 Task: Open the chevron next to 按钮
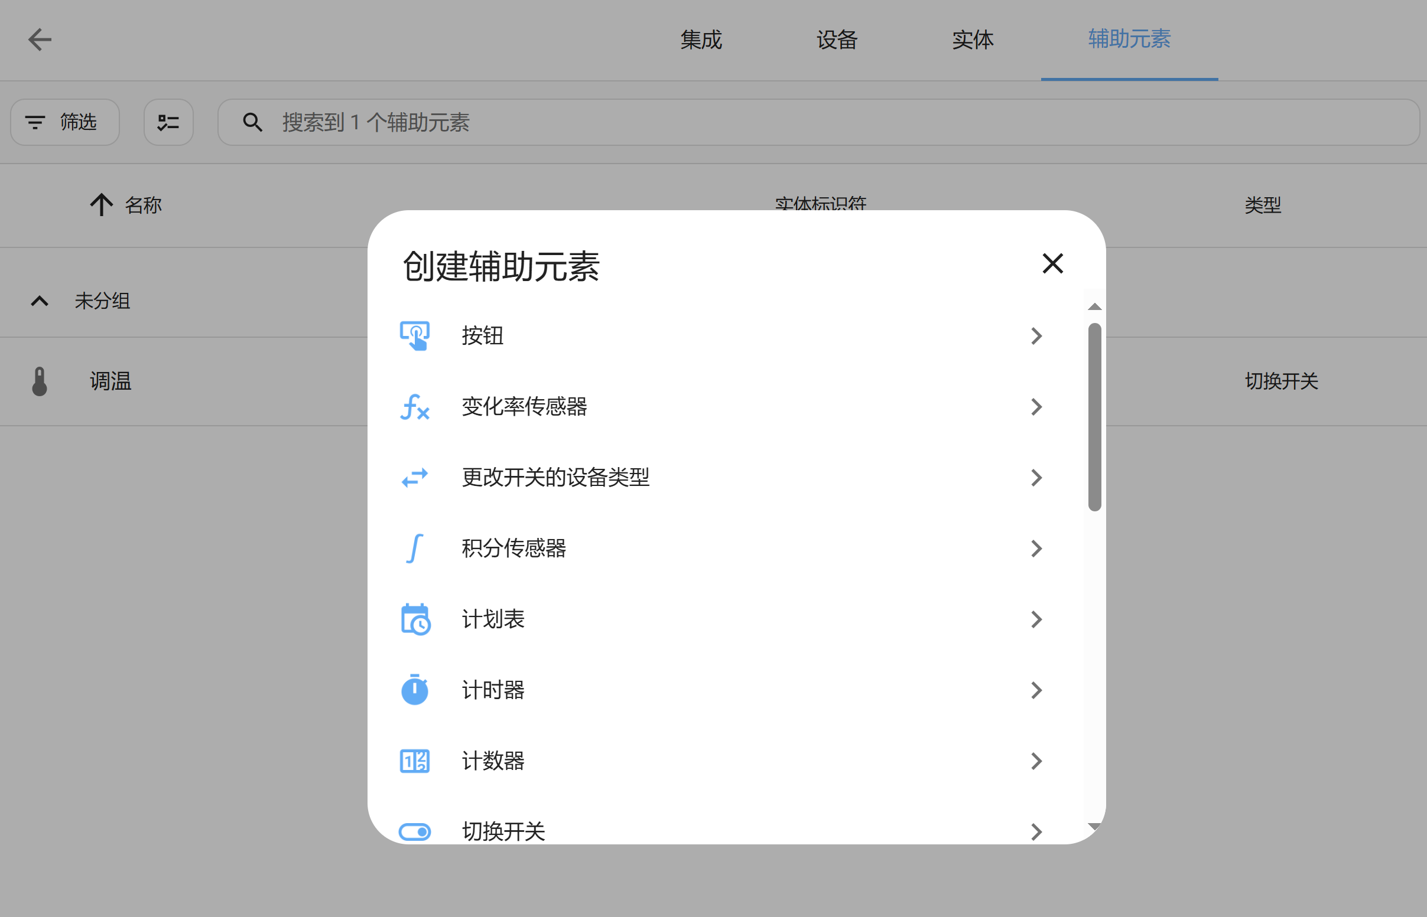pyautogui.click(x=1036, y=336)
